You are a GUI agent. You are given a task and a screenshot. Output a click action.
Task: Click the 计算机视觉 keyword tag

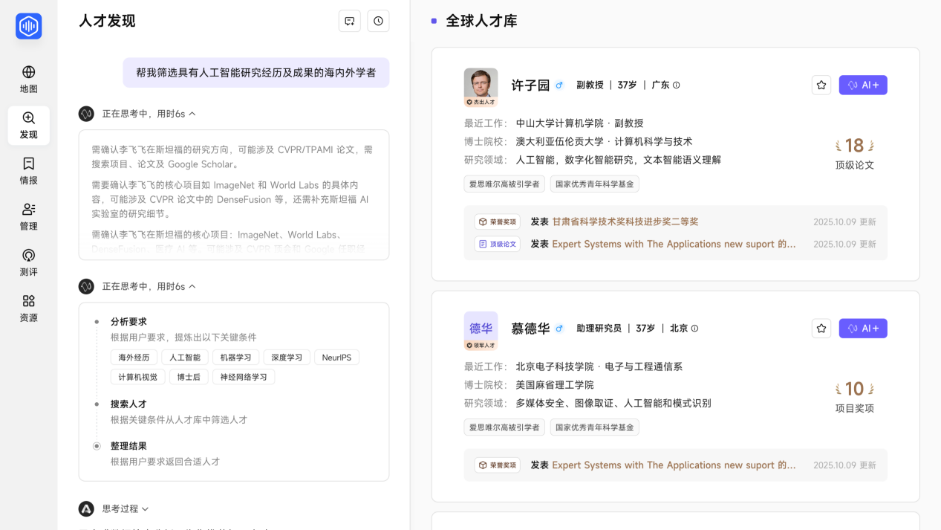[138, 377]
